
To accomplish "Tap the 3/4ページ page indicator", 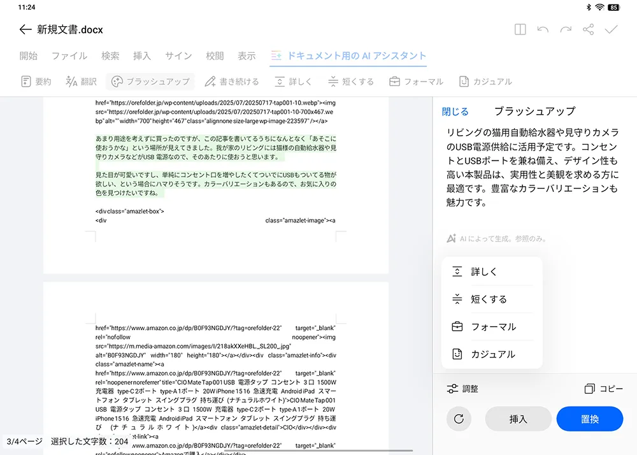I will coord(24,442).
